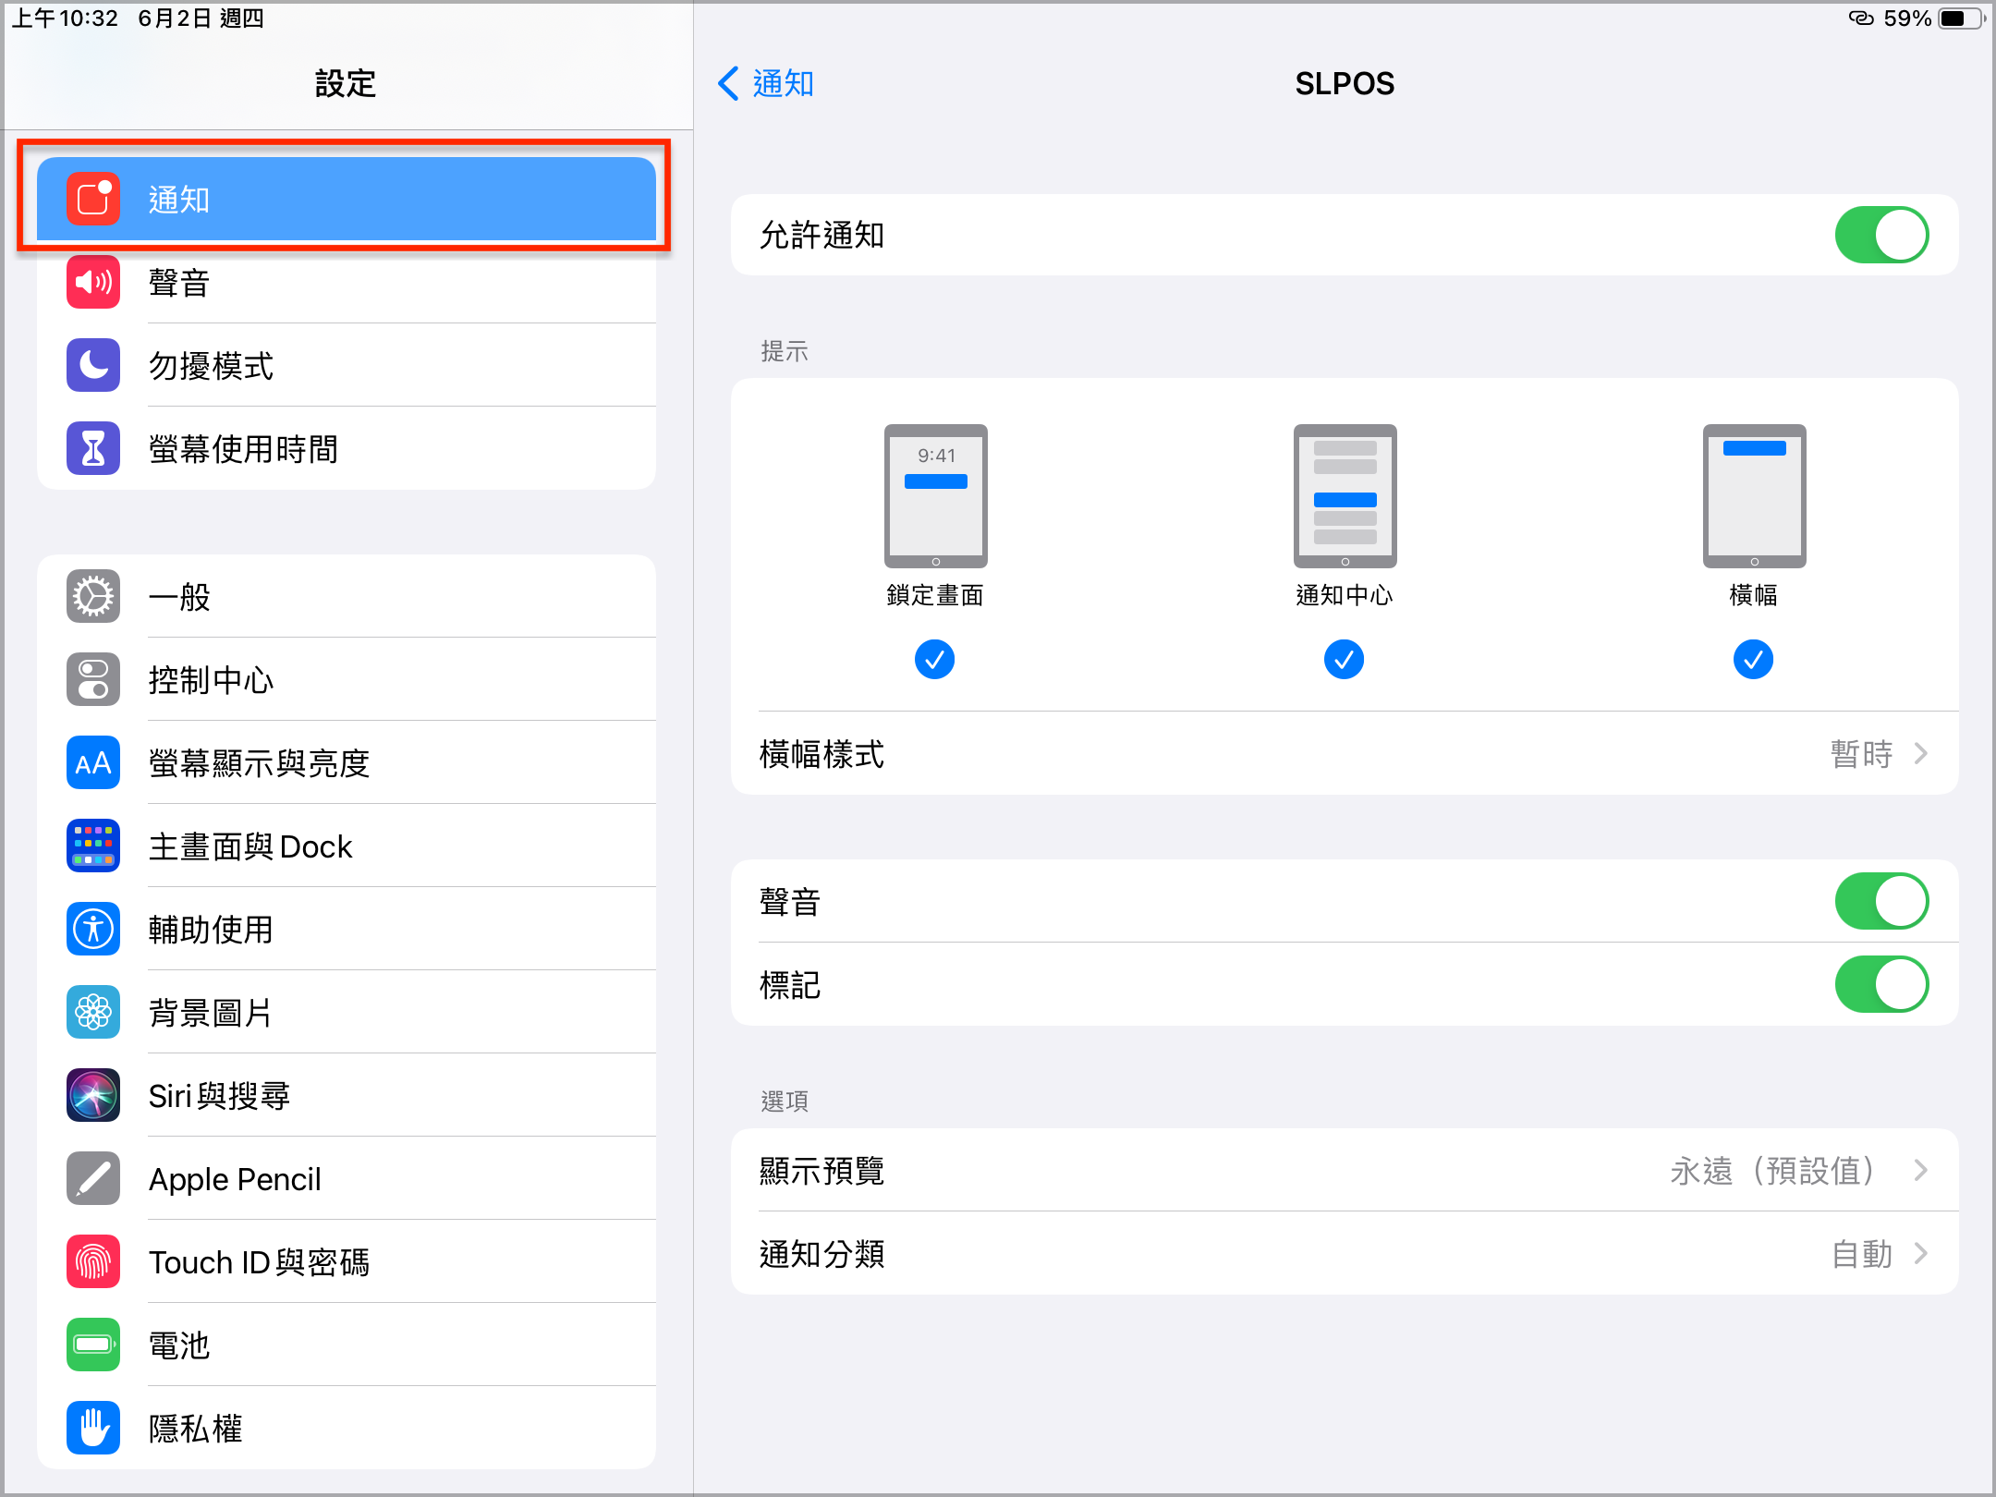Open 隱私權 privacy settings
1996x1497 pixels.
click(x=347, y=1428)
